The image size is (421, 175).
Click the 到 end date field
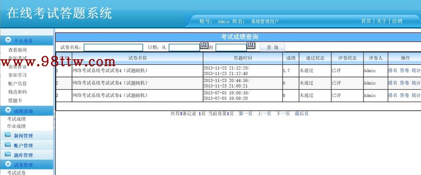[x=231, y=48]
